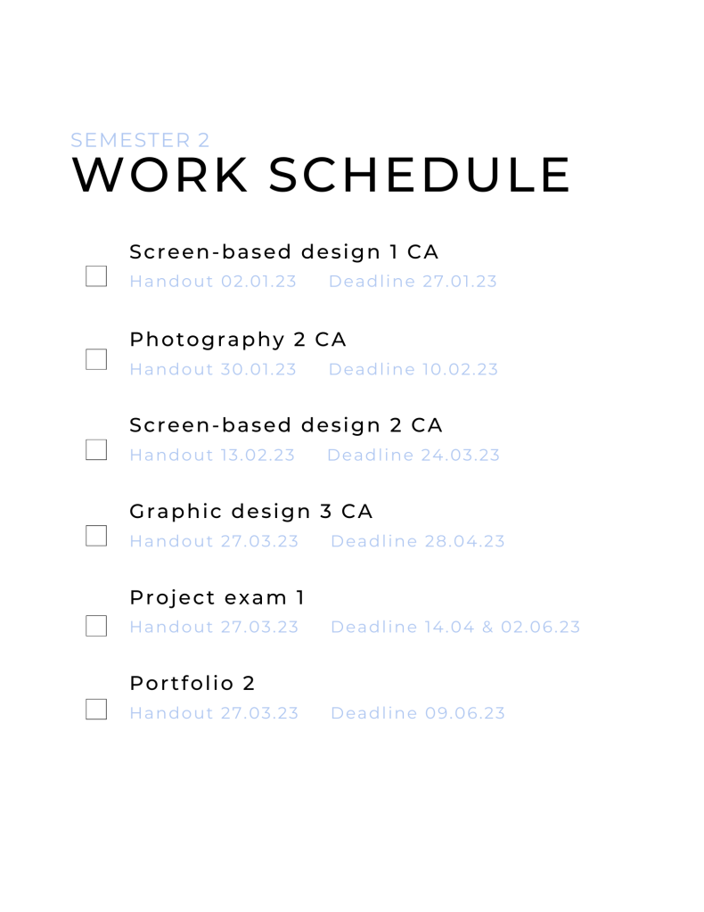Image resolution: width=704 pixels, height=912 pixels.
Task: Click the WORK SCHEDULE heading
Action: point(321,176)
